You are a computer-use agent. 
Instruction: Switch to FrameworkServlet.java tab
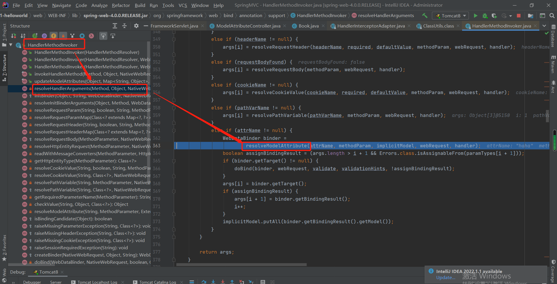(x=174, y=26)
